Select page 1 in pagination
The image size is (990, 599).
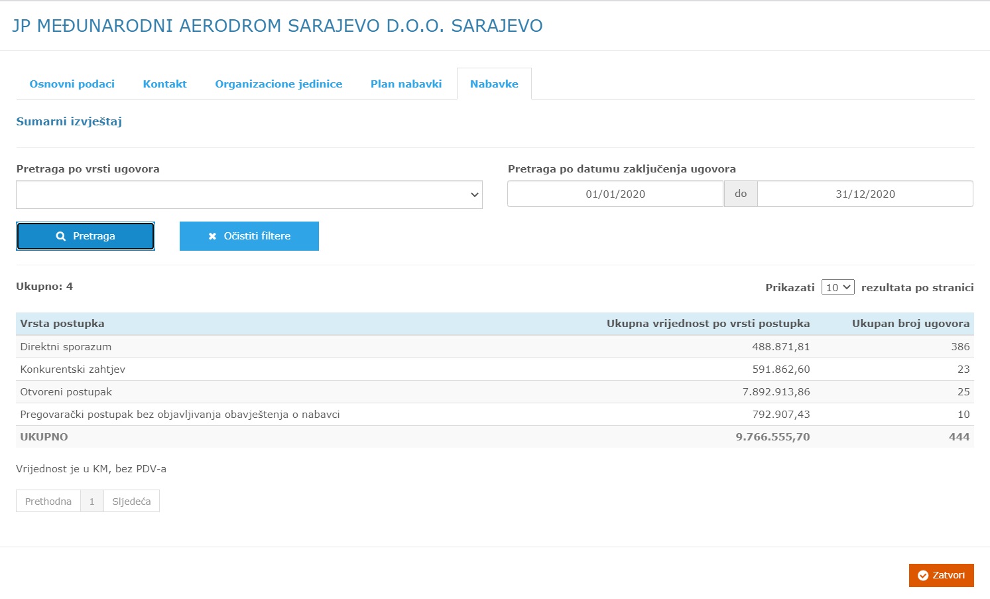pyautogui.click(x=92, y=501)
